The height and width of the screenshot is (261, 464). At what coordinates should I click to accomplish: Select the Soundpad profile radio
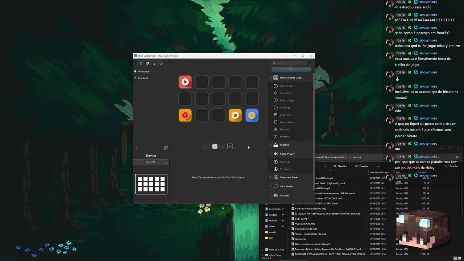136,78
